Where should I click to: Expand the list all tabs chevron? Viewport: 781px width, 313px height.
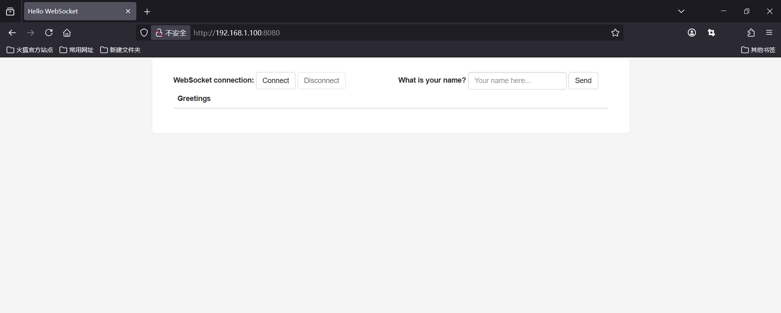pyautogui.click(x=681, y=11)
